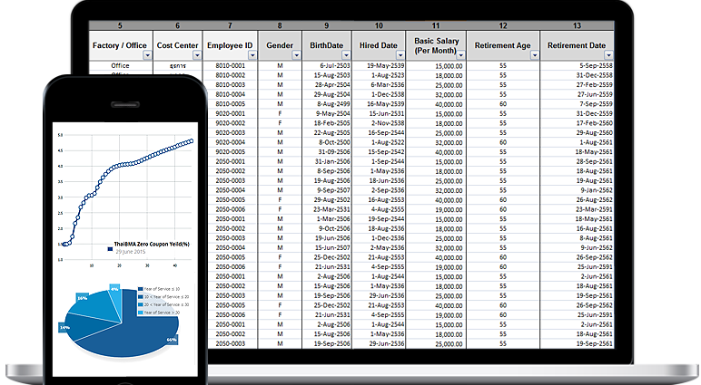
Task: Open the Factory / Office filter dropdown
Action: [147, 55]
